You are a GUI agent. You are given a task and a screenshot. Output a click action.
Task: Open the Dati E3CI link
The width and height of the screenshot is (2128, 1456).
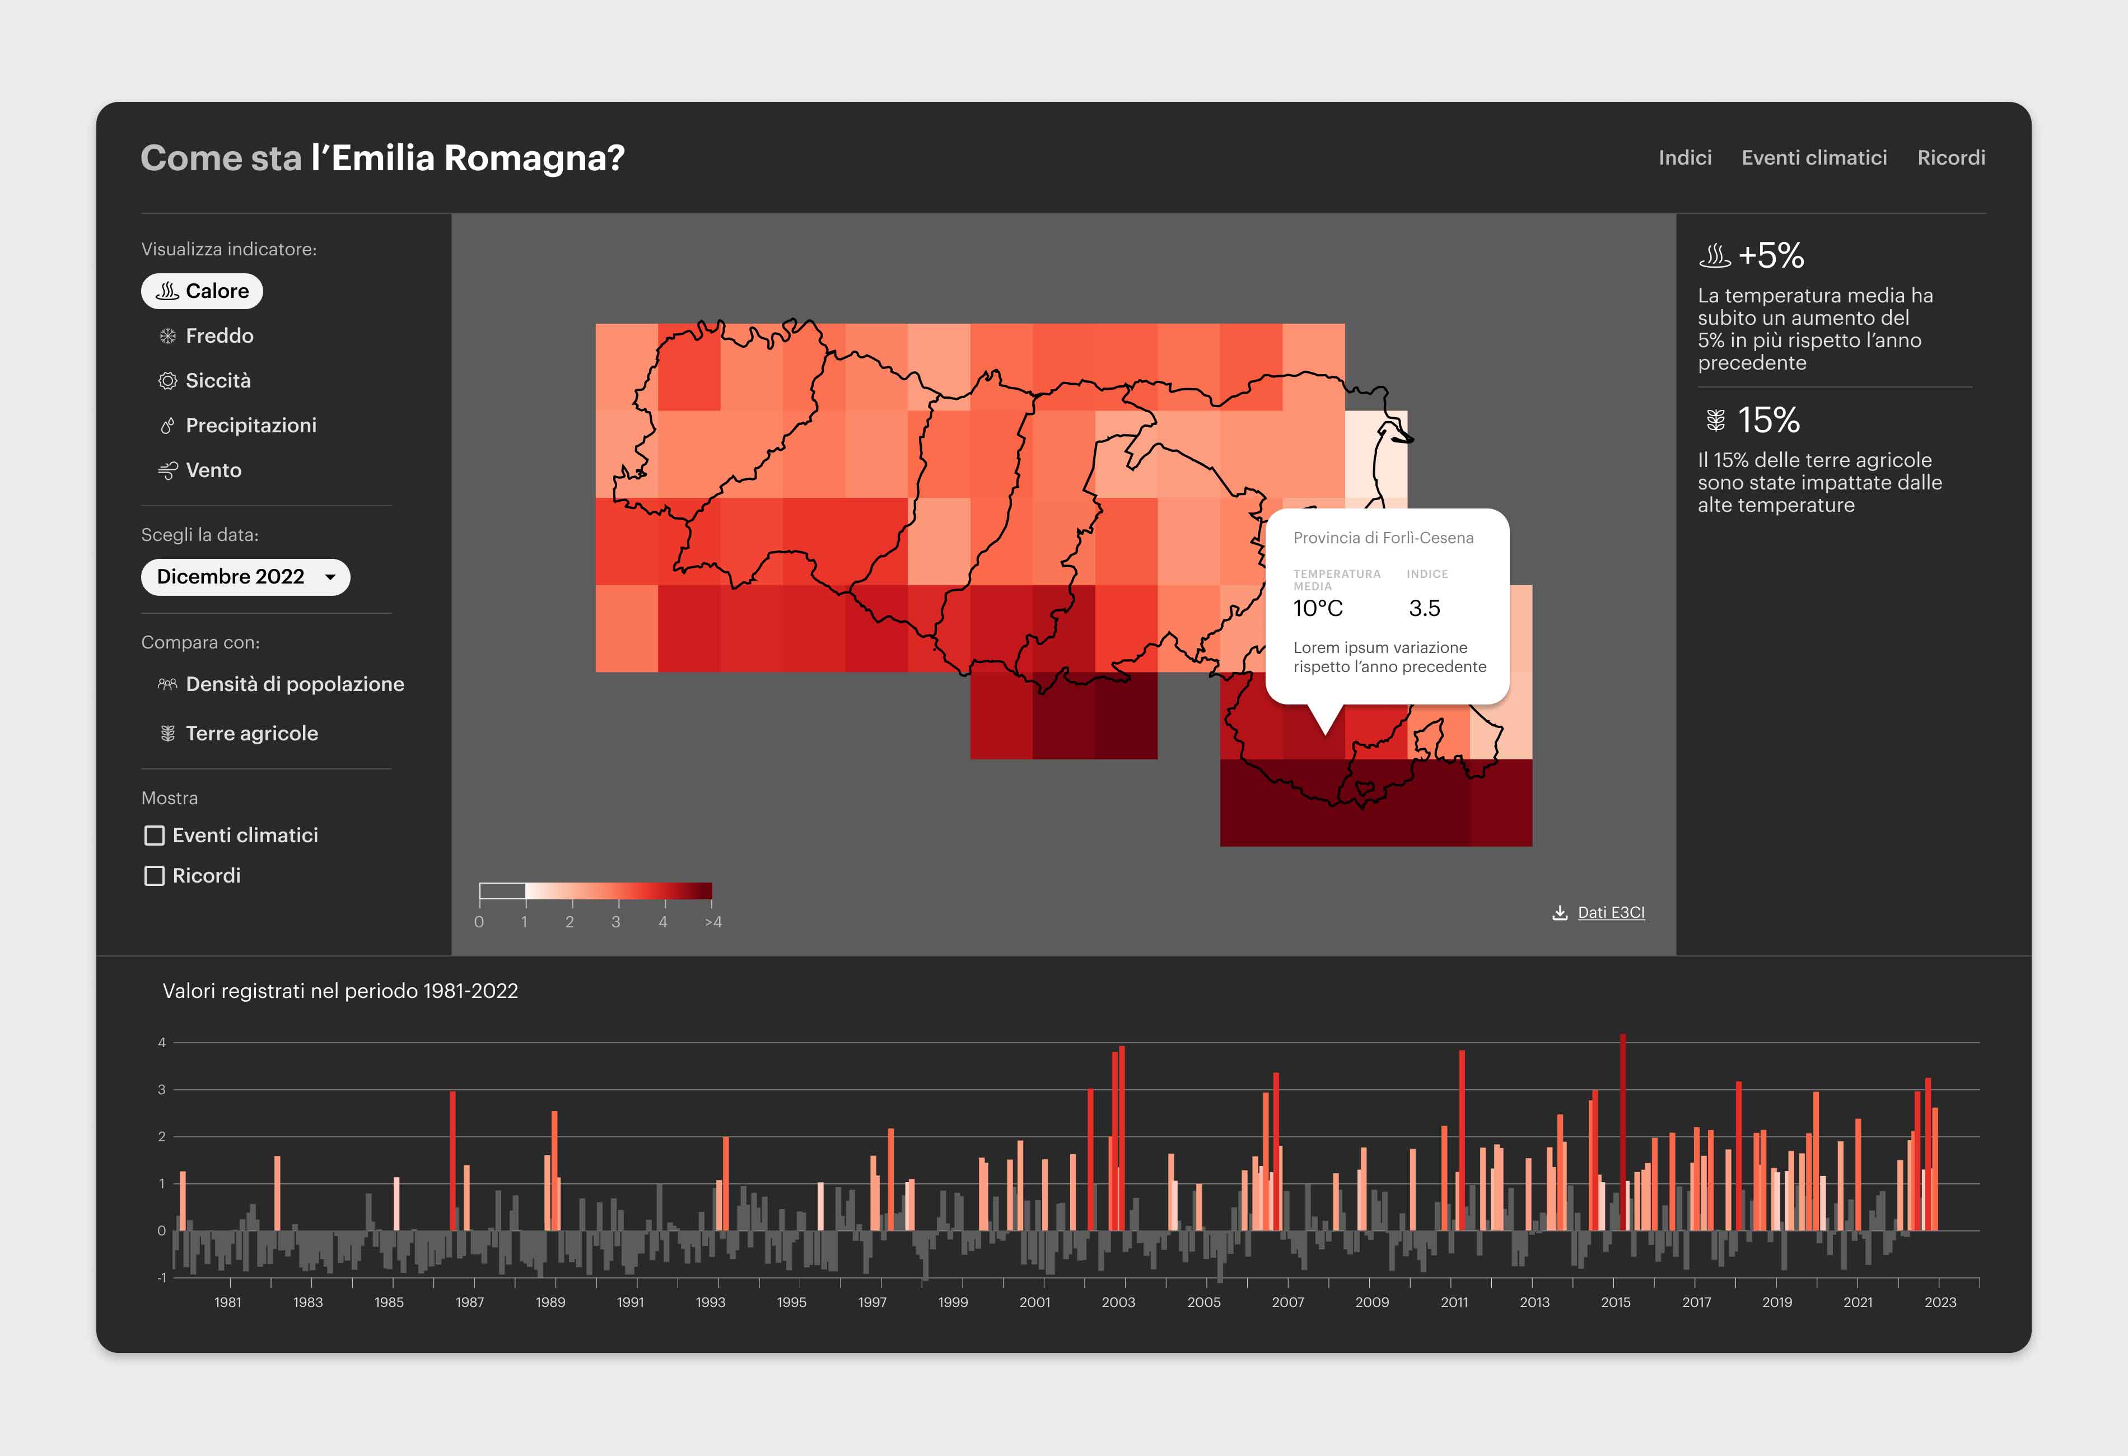(x=1611, y=913)
